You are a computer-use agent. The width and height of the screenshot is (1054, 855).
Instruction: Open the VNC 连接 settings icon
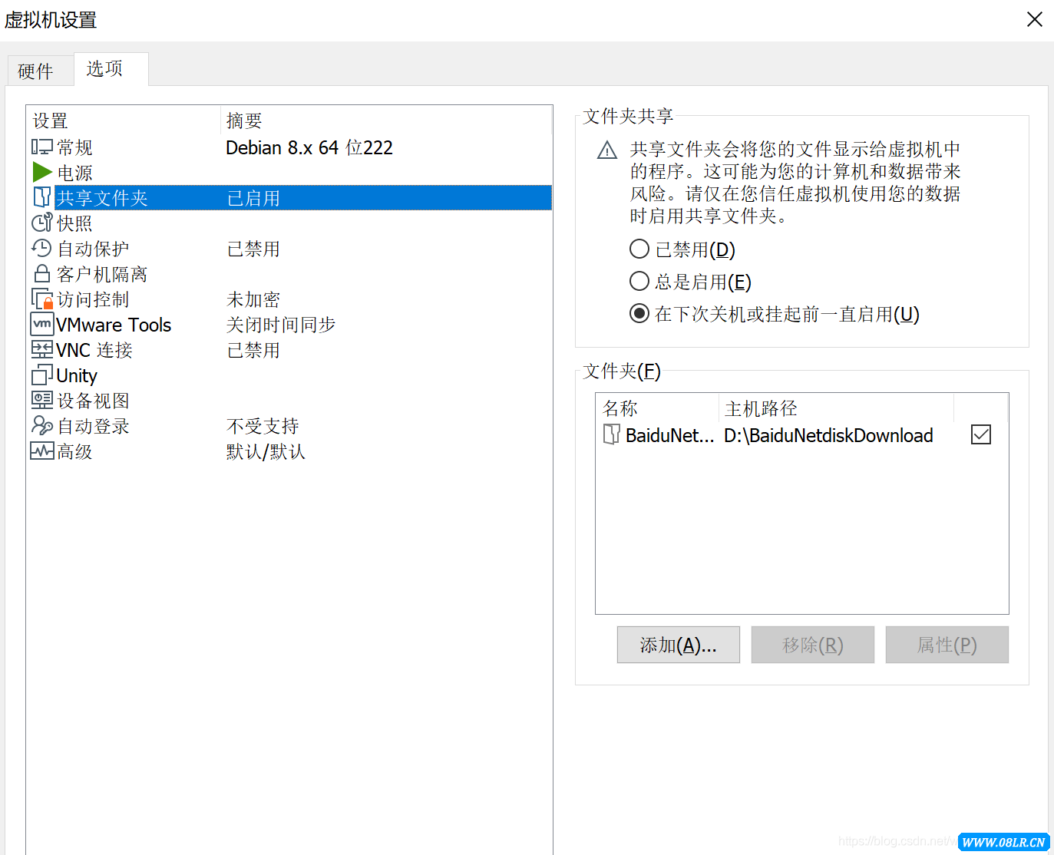42,349
